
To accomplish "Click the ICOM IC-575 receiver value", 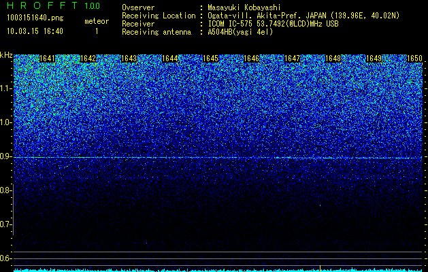I will [x=273, y=24].
